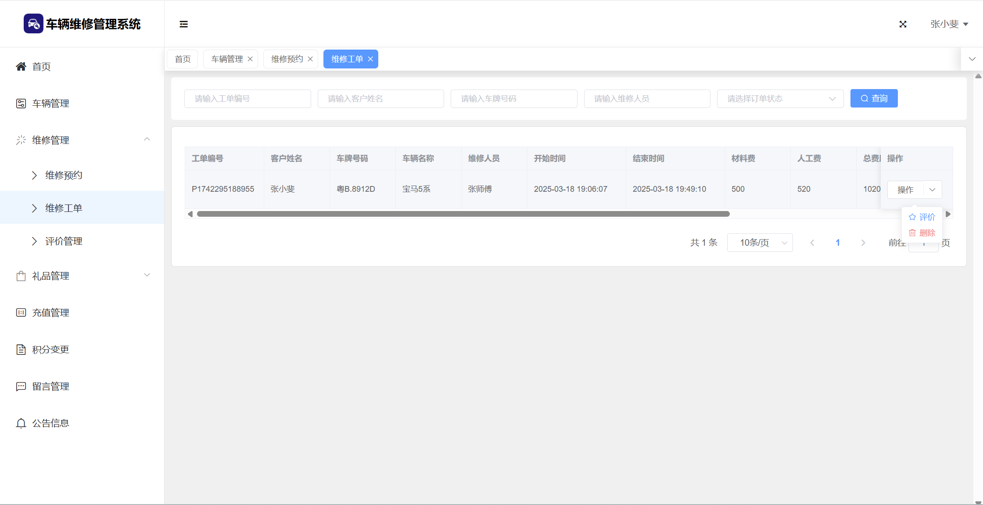Click the work order number input
The image size is (983, 505).
pyautogui.click(x=248, y=99)
